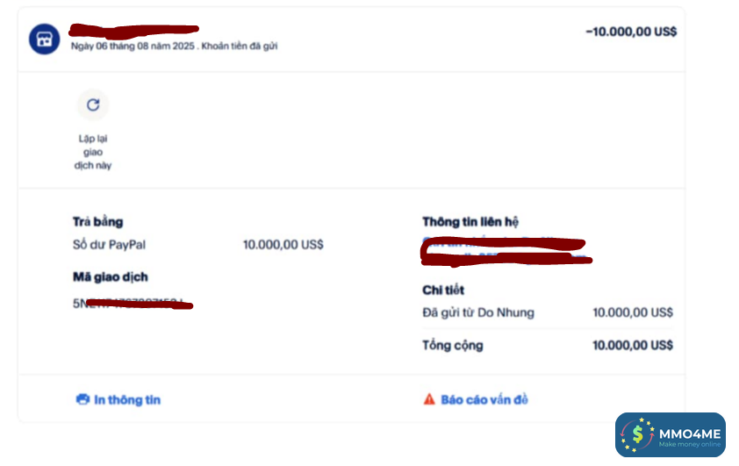The height and width of the screenshot is (466, 739).
Task: Click the MMO4ME logo watermark
Action: (x=670, y=435)
